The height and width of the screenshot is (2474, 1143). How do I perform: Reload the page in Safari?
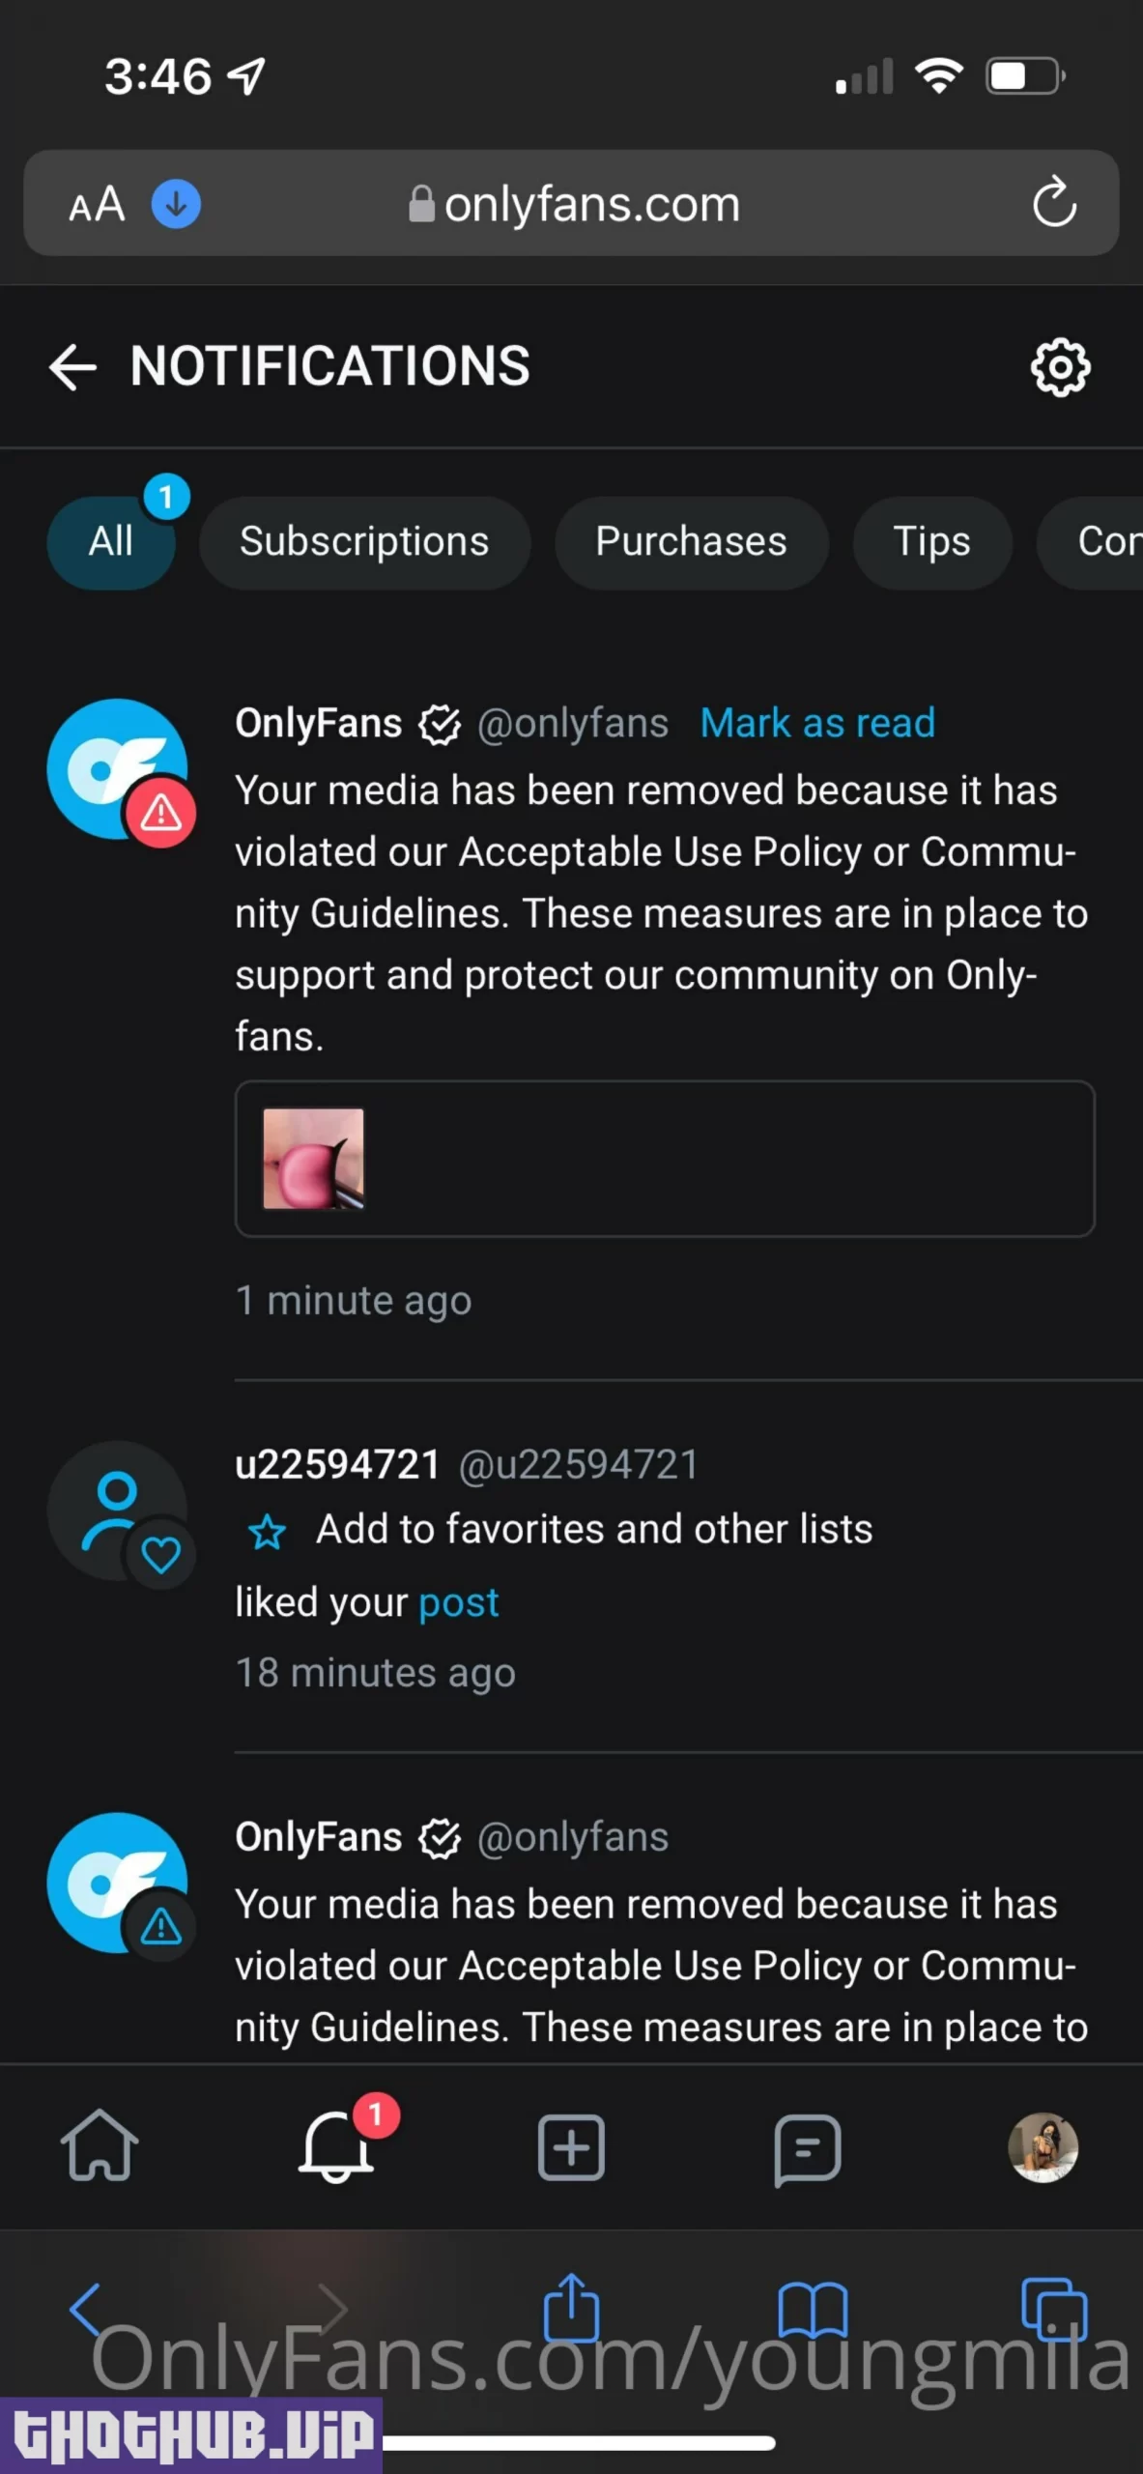coord(1054,203)
